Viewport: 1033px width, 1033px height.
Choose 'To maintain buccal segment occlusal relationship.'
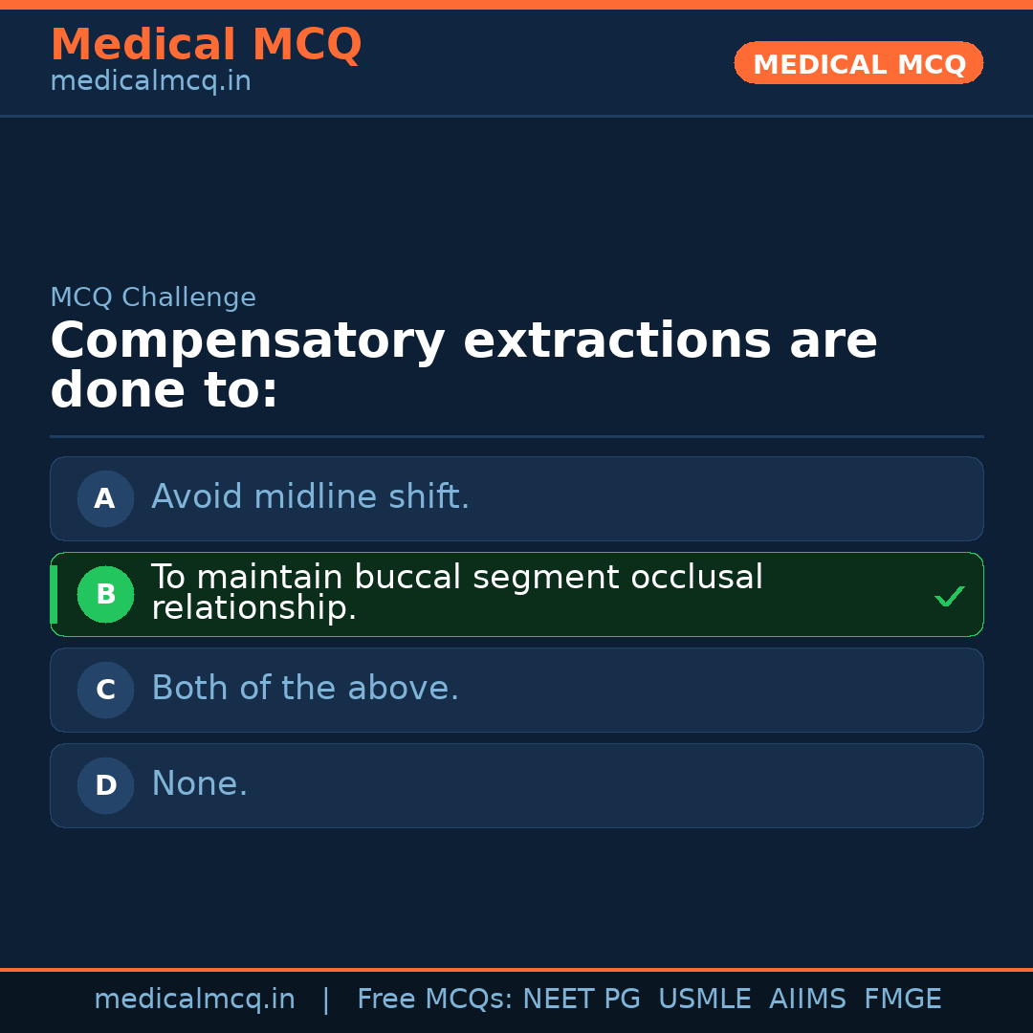pyautogui.click(x=456, y=592)
